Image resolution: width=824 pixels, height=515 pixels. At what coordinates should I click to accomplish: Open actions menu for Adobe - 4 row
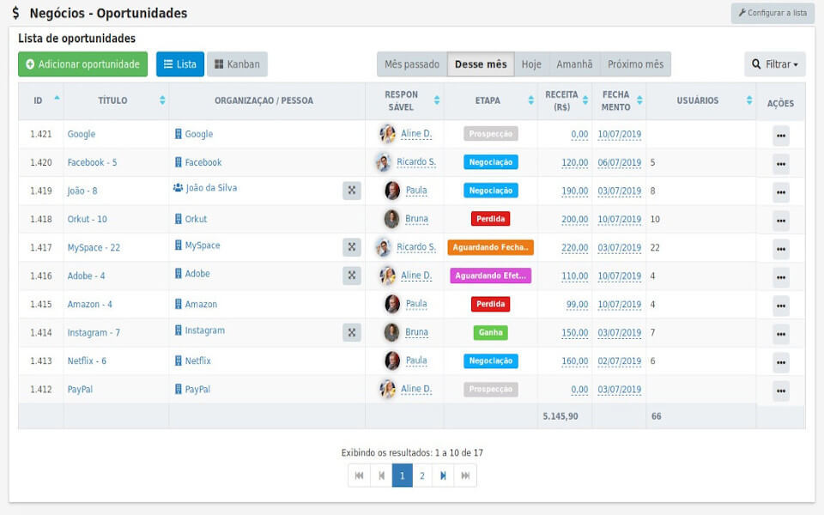pos(781,277)
